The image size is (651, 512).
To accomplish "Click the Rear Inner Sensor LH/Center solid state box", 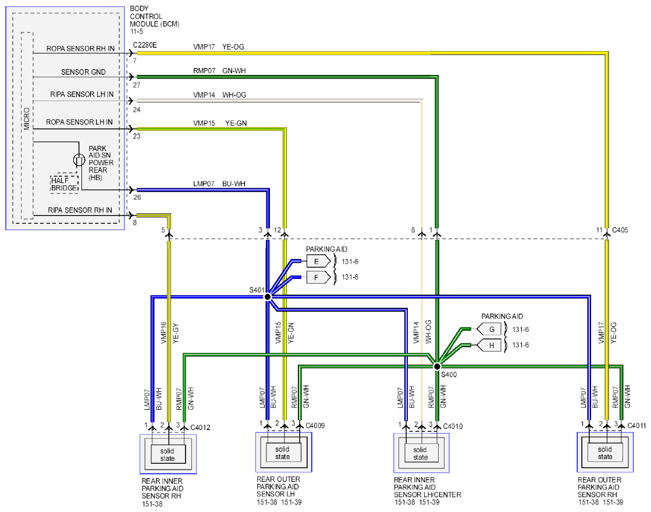I will coord(420,453).
